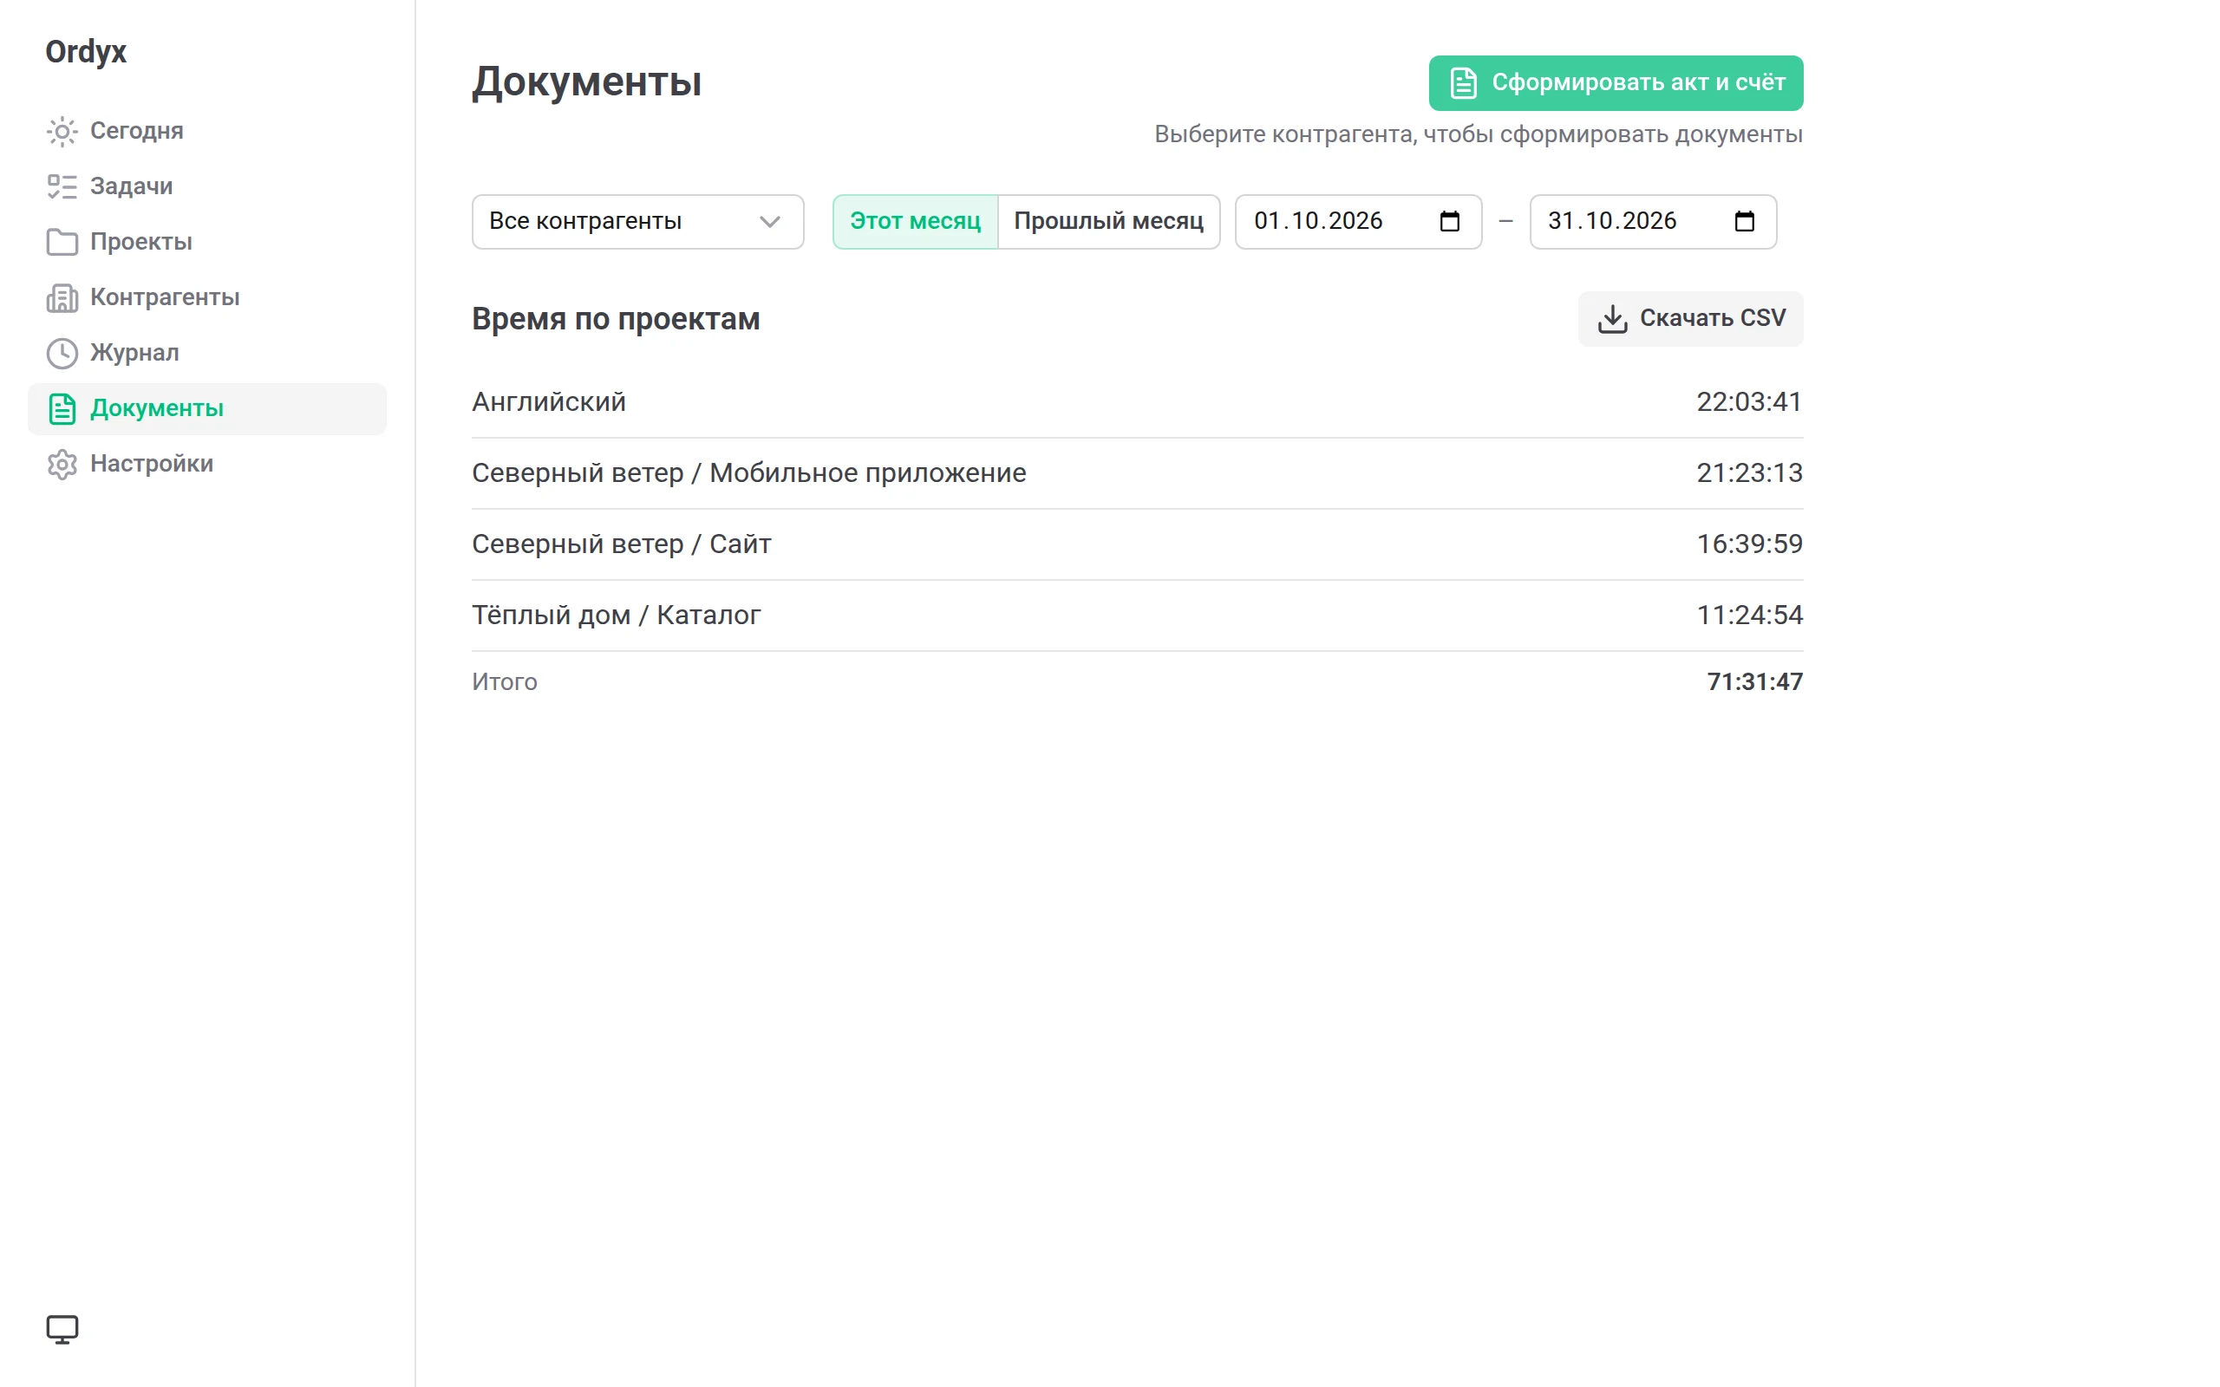Click the end date field 31.10.2026
The width and height of the screenshot is (2220, 1387).
coord(1652,221)
